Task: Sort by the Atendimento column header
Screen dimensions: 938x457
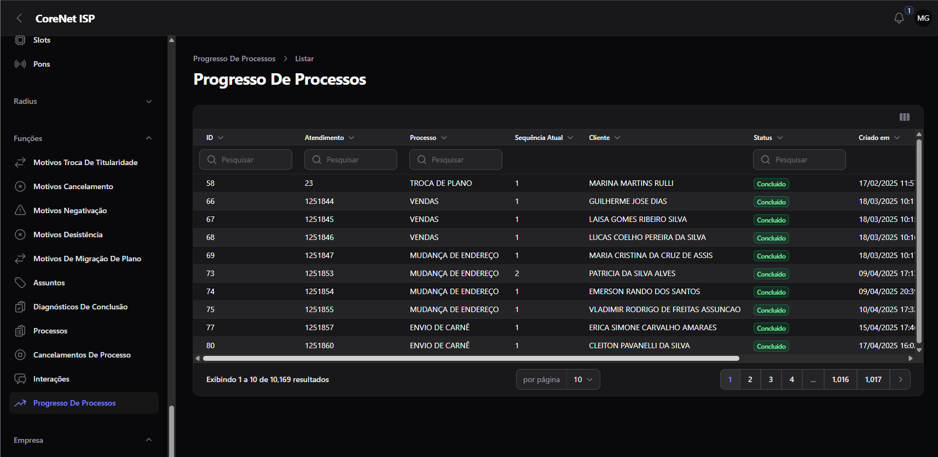Action: [x=329, y=138]
